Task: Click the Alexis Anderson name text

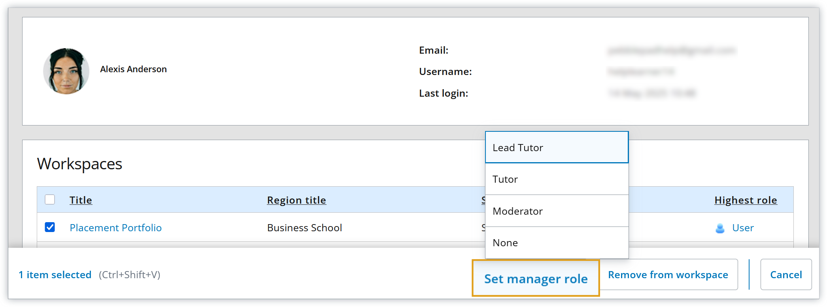Action: click(x=133, y=69)
